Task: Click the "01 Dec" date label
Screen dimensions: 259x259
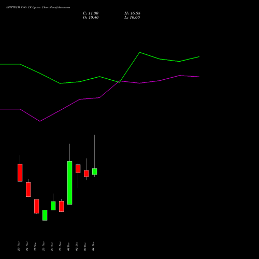Action: click(x=68, y=246)
